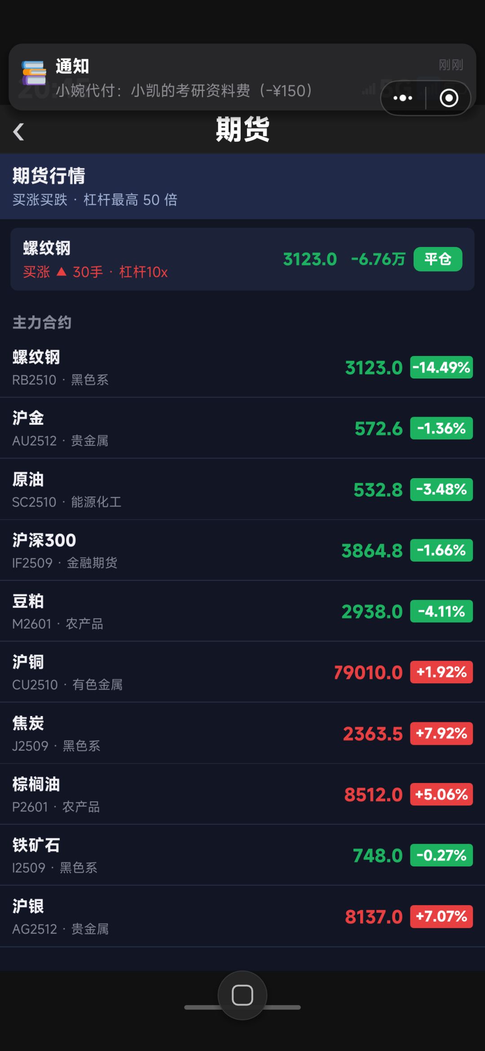This screenshot has height=1051, width=485.
Task: Tap the +1.92% badge for 沪铜
Action: (441, 672)
